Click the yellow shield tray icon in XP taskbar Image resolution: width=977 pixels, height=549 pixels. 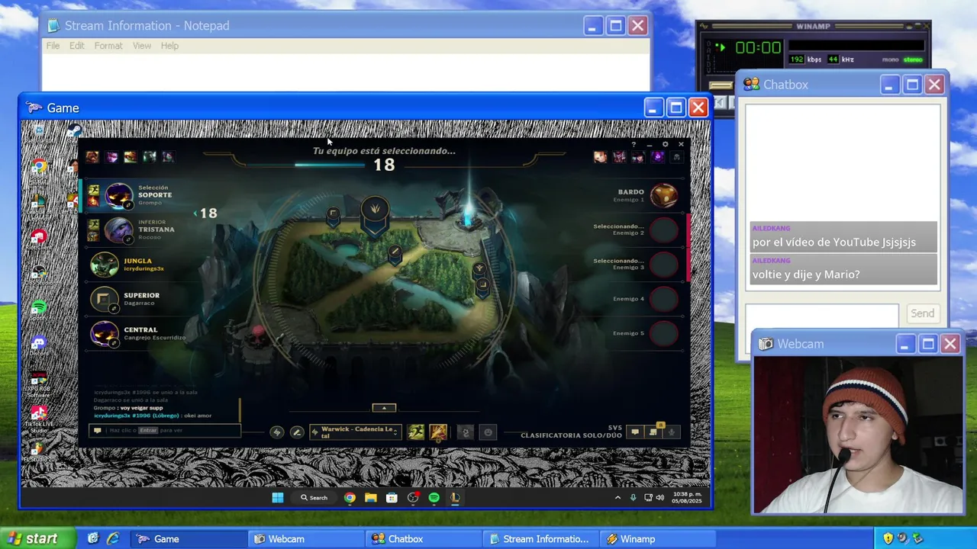point(888,538)
